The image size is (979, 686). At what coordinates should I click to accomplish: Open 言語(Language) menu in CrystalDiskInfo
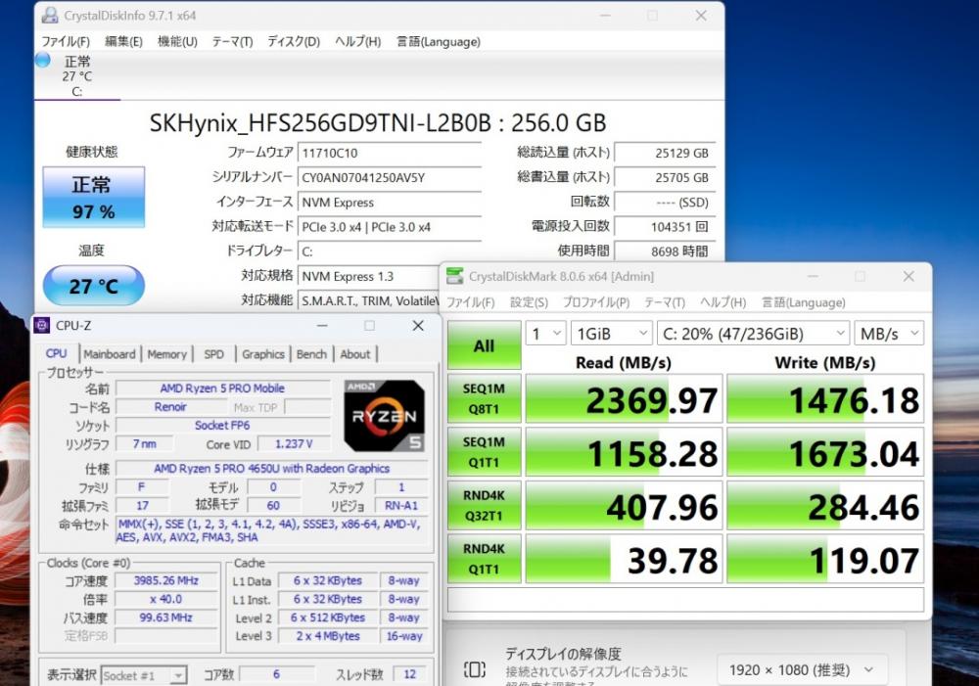pos(439,42)
